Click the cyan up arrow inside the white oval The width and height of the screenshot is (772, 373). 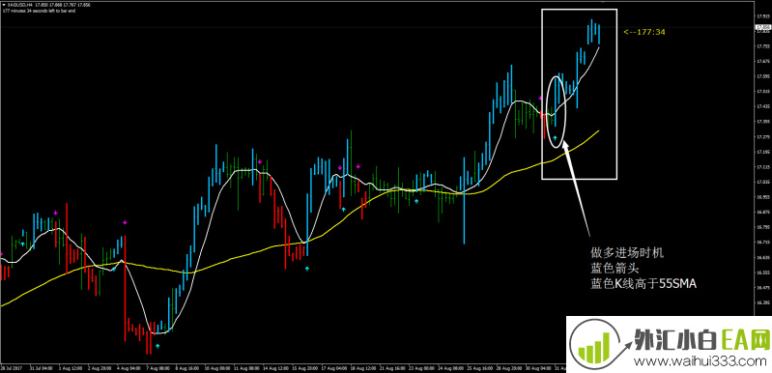pos(556,138)
